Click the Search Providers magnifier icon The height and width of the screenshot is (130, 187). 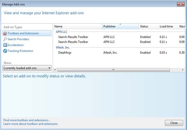tap(5, 39)
